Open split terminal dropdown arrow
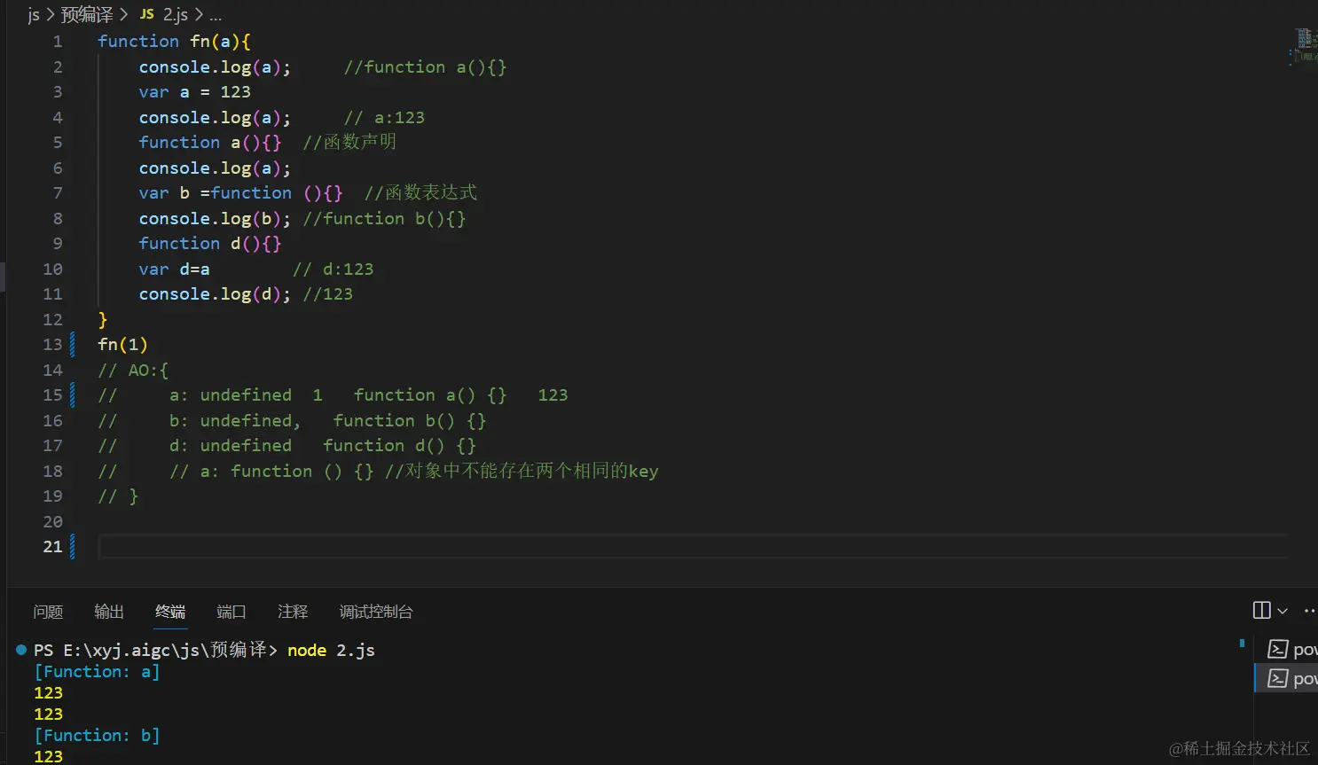 pos(1283,611)
